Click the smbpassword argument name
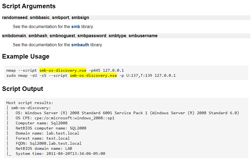This screenshot has height=161, width=252. pos(92,36)
